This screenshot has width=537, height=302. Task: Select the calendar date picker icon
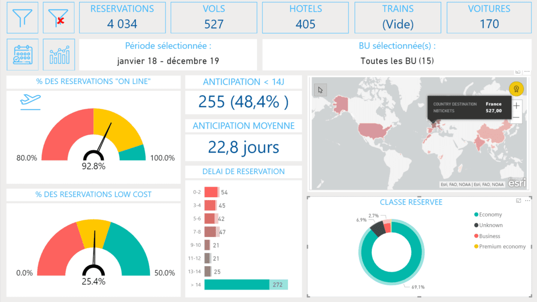pos(22,55)
